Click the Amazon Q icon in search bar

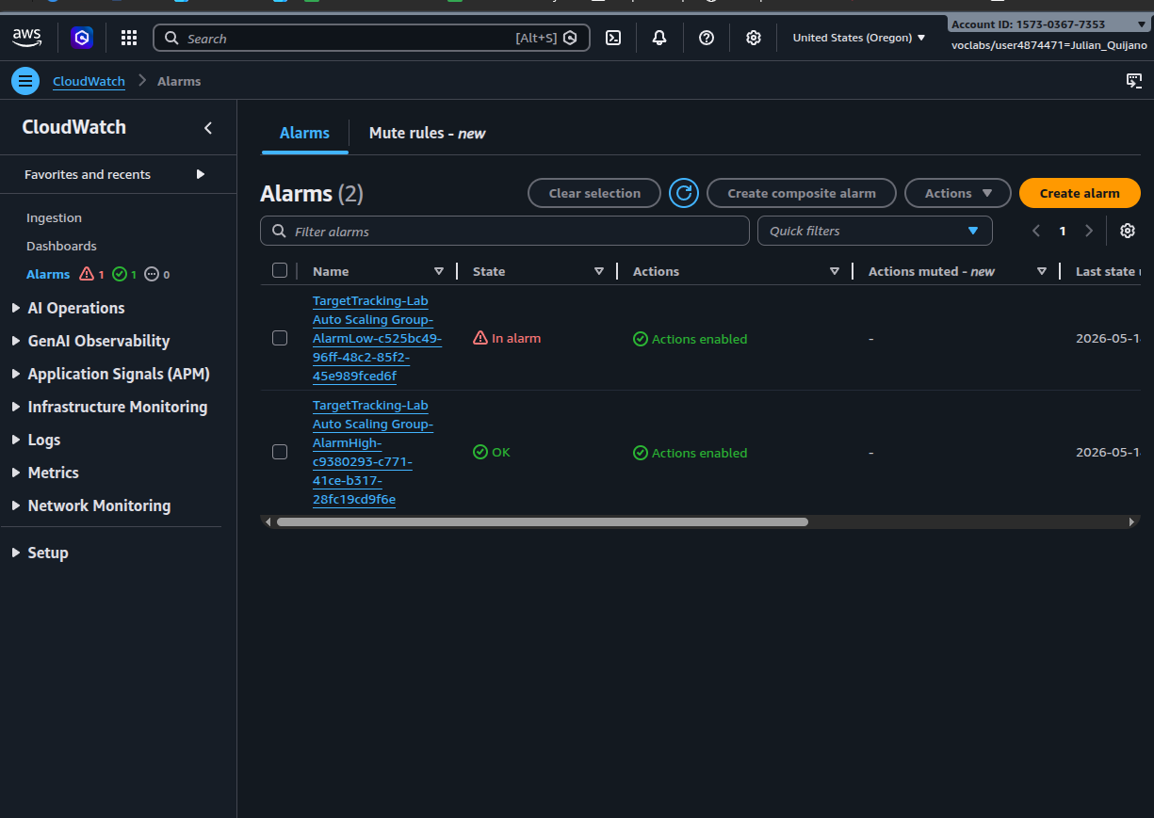tap(570, 38)
